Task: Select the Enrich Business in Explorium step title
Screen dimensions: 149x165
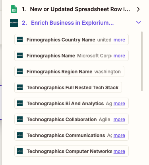Action: tap(72, 23)
